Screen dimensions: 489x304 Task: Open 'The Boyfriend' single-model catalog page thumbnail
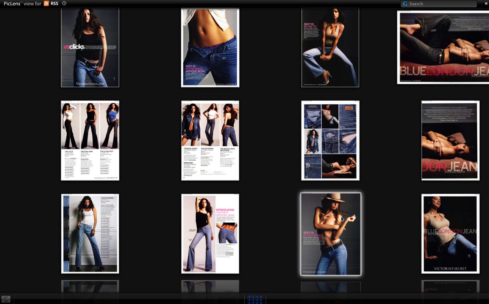click(90, 234)
